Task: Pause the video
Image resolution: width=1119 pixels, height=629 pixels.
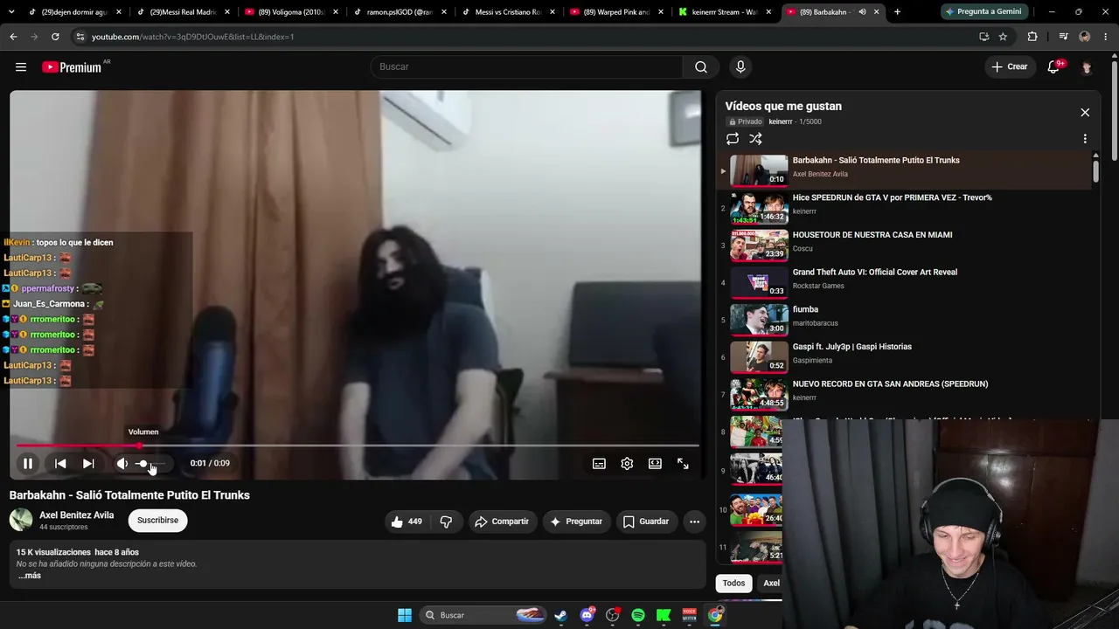Action: tap(27, 464)
